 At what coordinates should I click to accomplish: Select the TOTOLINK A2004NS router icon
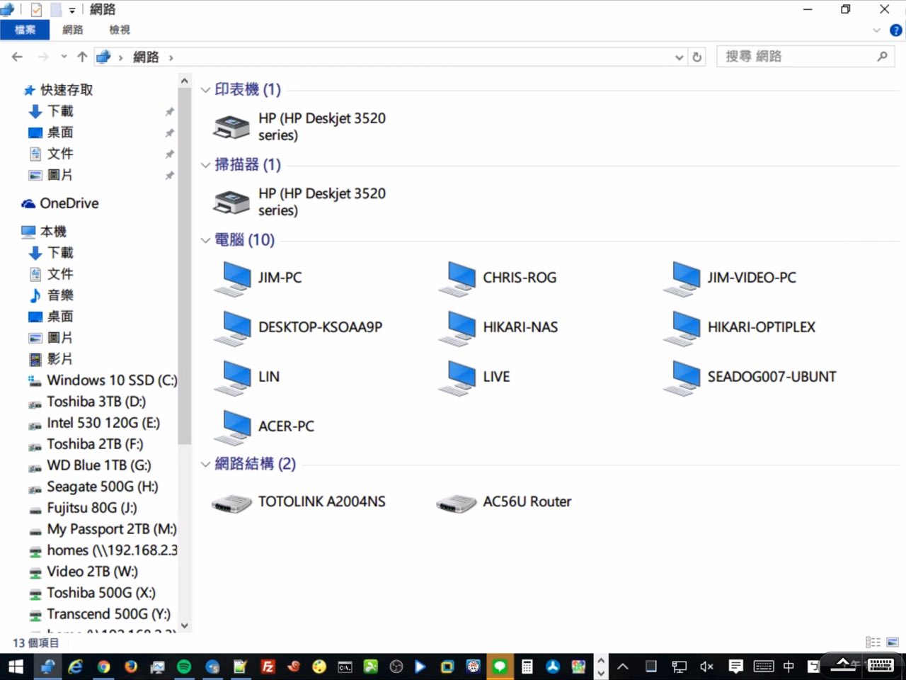coord(231,502)
